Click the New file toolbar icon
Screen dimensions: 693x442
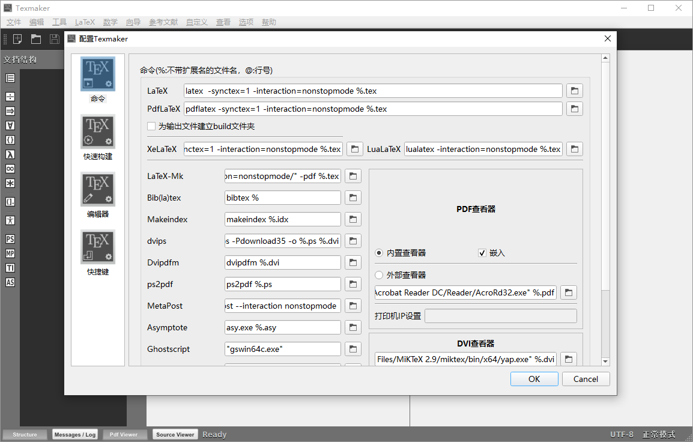[x=17, y=39]
